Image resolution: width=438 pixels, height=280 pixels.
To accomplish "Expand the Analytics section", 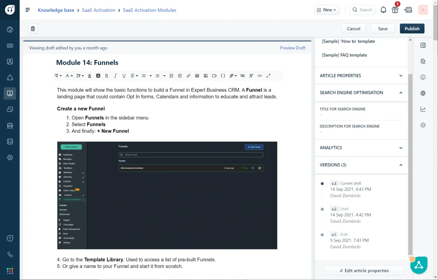I will (x=361, y=148).
